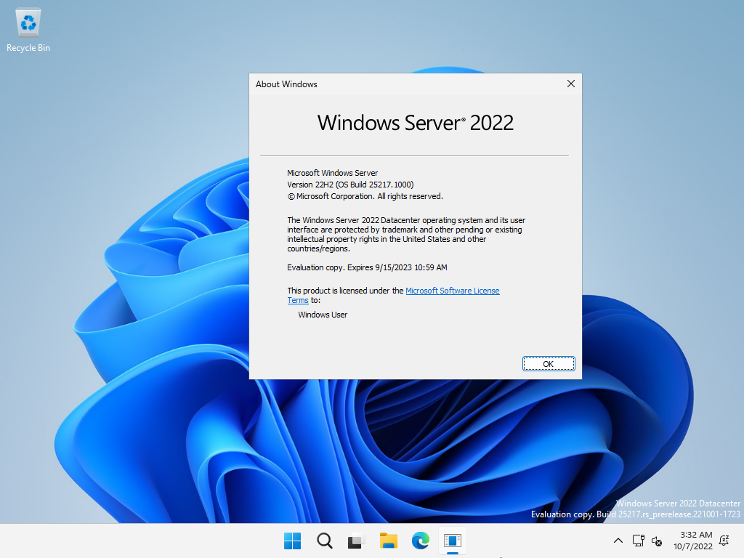
Task: Click the About Windows title bar text
Action: click(x=286, y=84)
